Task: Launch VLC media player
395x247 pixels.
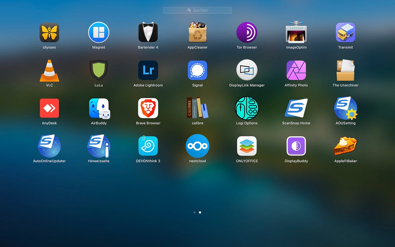Action: click(x=49, y=71)
